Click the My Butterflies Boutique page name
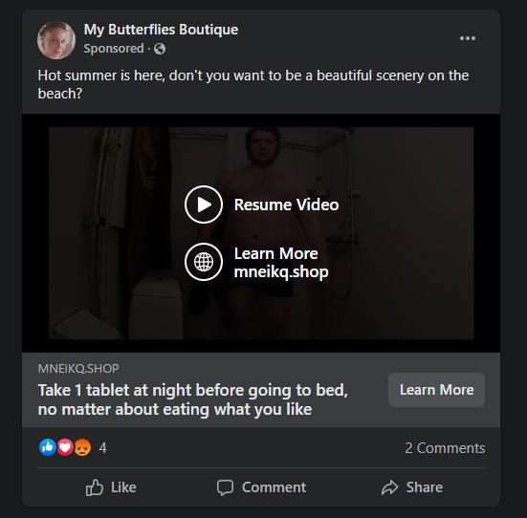527x518 pixels. click(161, 30)
